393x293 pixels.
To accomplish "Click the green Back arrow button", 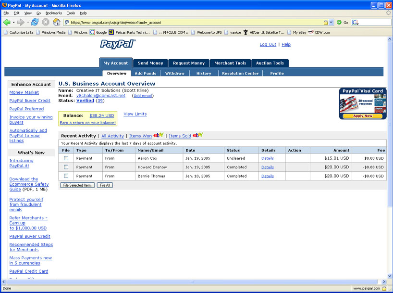I will click(x=7, y=22).
